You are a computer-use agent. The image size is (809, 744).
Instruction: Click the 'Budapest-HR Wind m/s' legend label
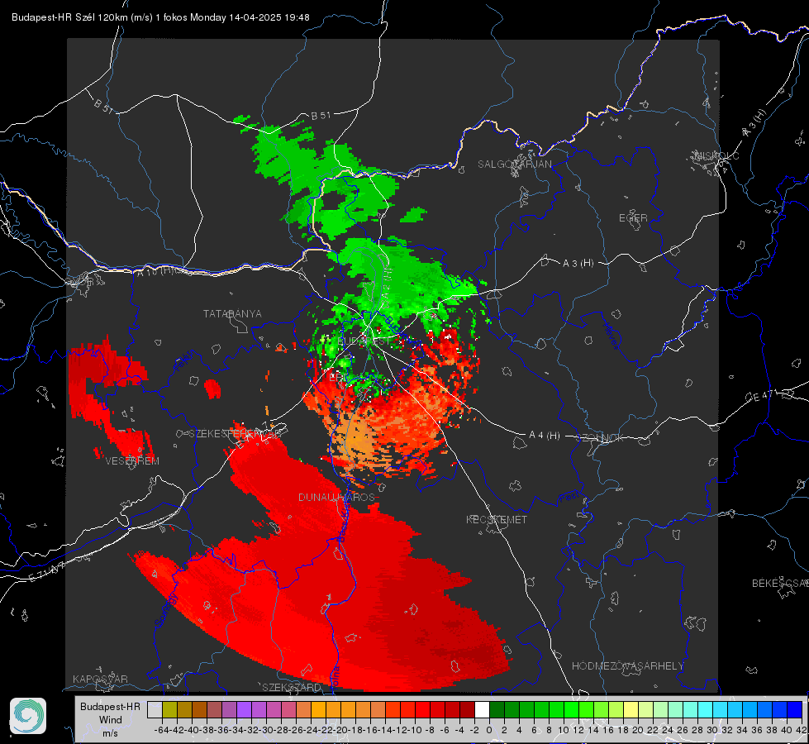(110, 719)
